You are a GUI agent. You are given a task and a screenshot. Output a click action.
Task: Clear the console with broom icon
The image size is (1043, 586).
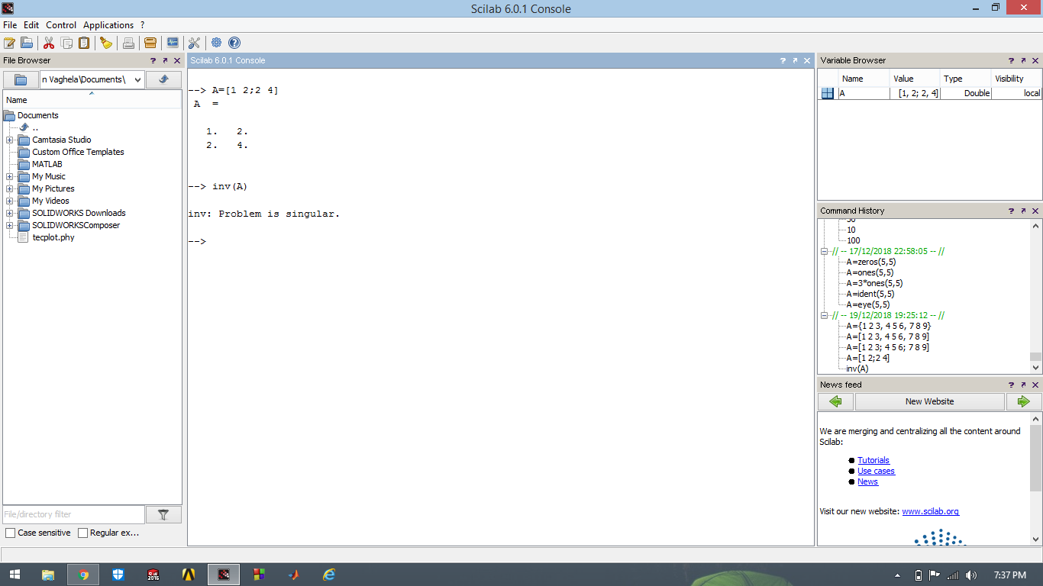[x=106, y=43]
